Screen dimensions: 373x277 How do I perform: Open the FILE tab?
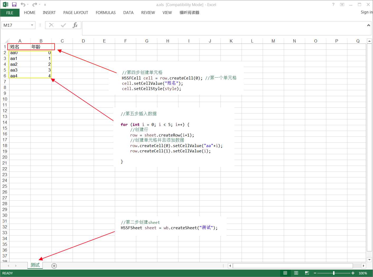tap(10, 13)
